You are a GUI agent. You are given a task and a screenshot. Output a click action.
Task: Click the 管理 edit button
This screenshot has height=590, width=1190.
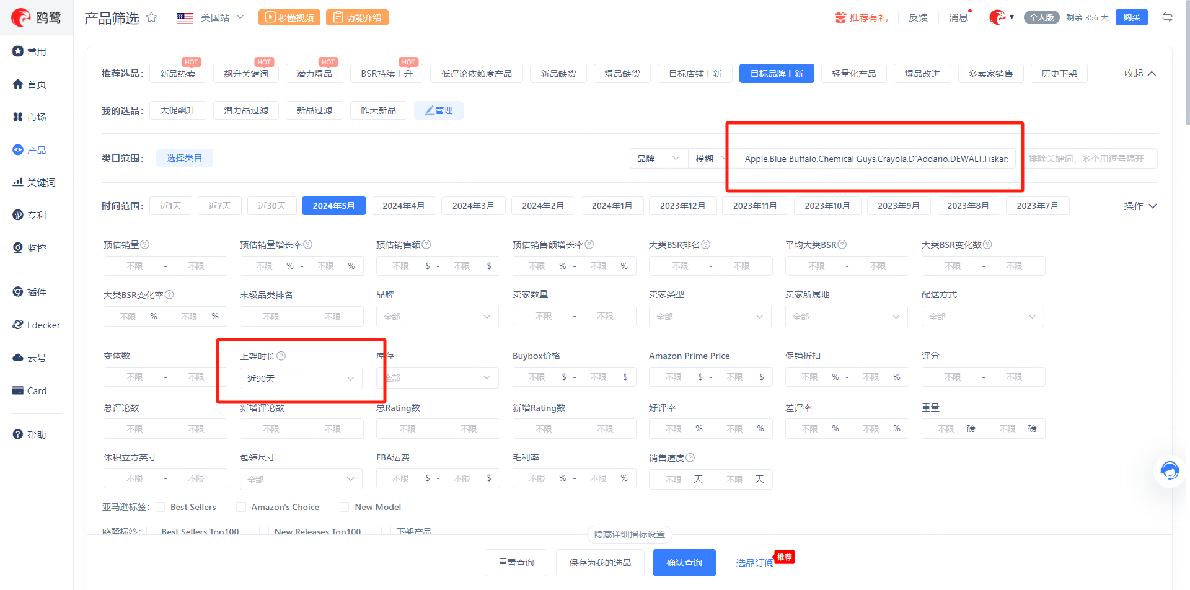(439, 110)
